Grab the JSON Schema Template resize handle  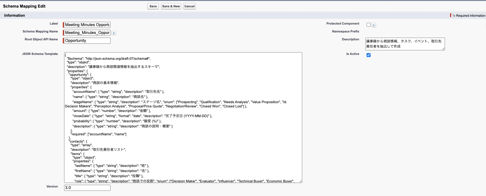pyautogui.click(x=300, y=181)
